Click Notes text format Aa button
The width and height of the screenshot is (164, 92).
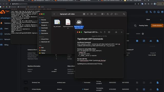(x=101, y=32)
